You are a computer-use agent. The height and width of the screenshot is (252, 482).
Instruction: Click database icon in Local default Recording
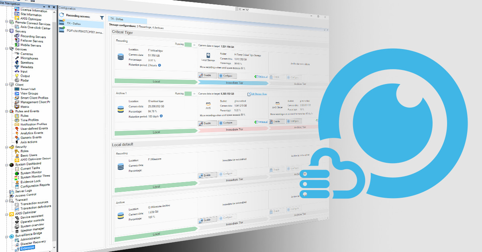(120, 166)
